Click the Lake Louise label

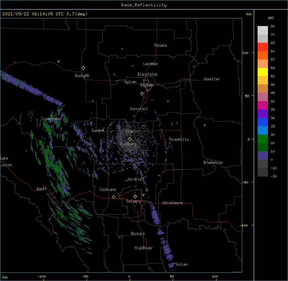(6, 162)
